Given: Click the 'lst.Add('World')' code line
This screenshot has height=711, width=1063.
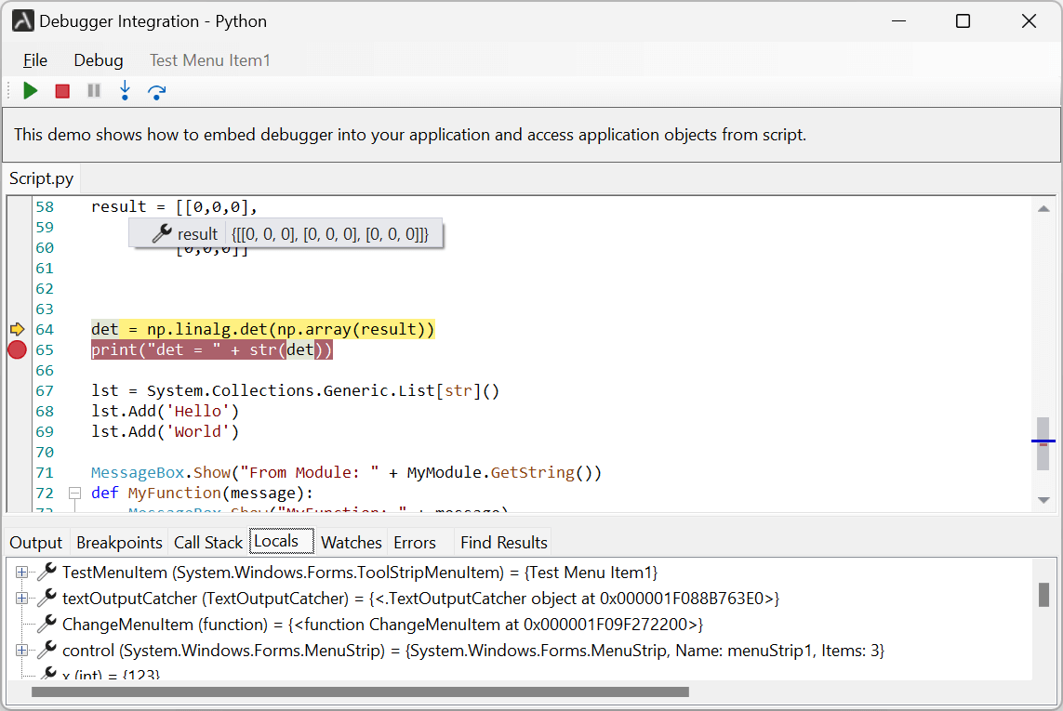Looking at the screenshot, I should (166, 432).
